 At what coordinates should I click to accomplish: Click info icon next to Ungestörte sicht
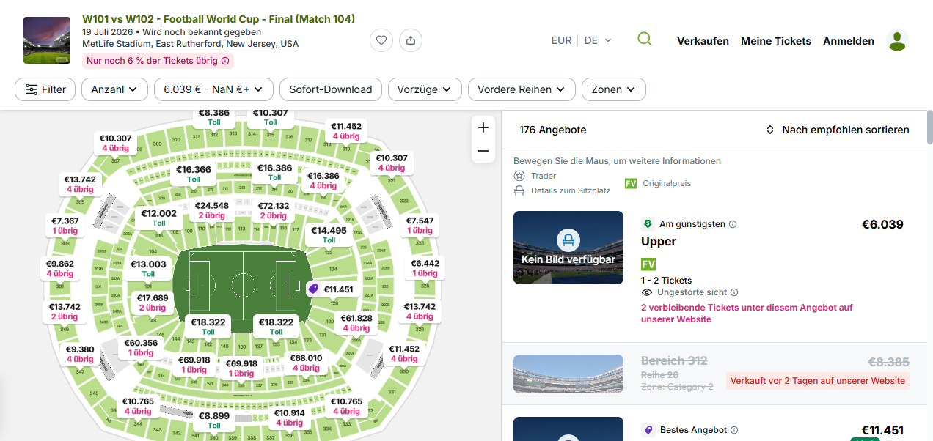[734, 292]
